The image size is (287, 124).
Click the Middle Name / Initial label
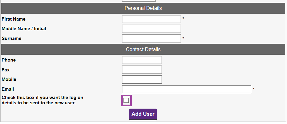coord(24,29)
